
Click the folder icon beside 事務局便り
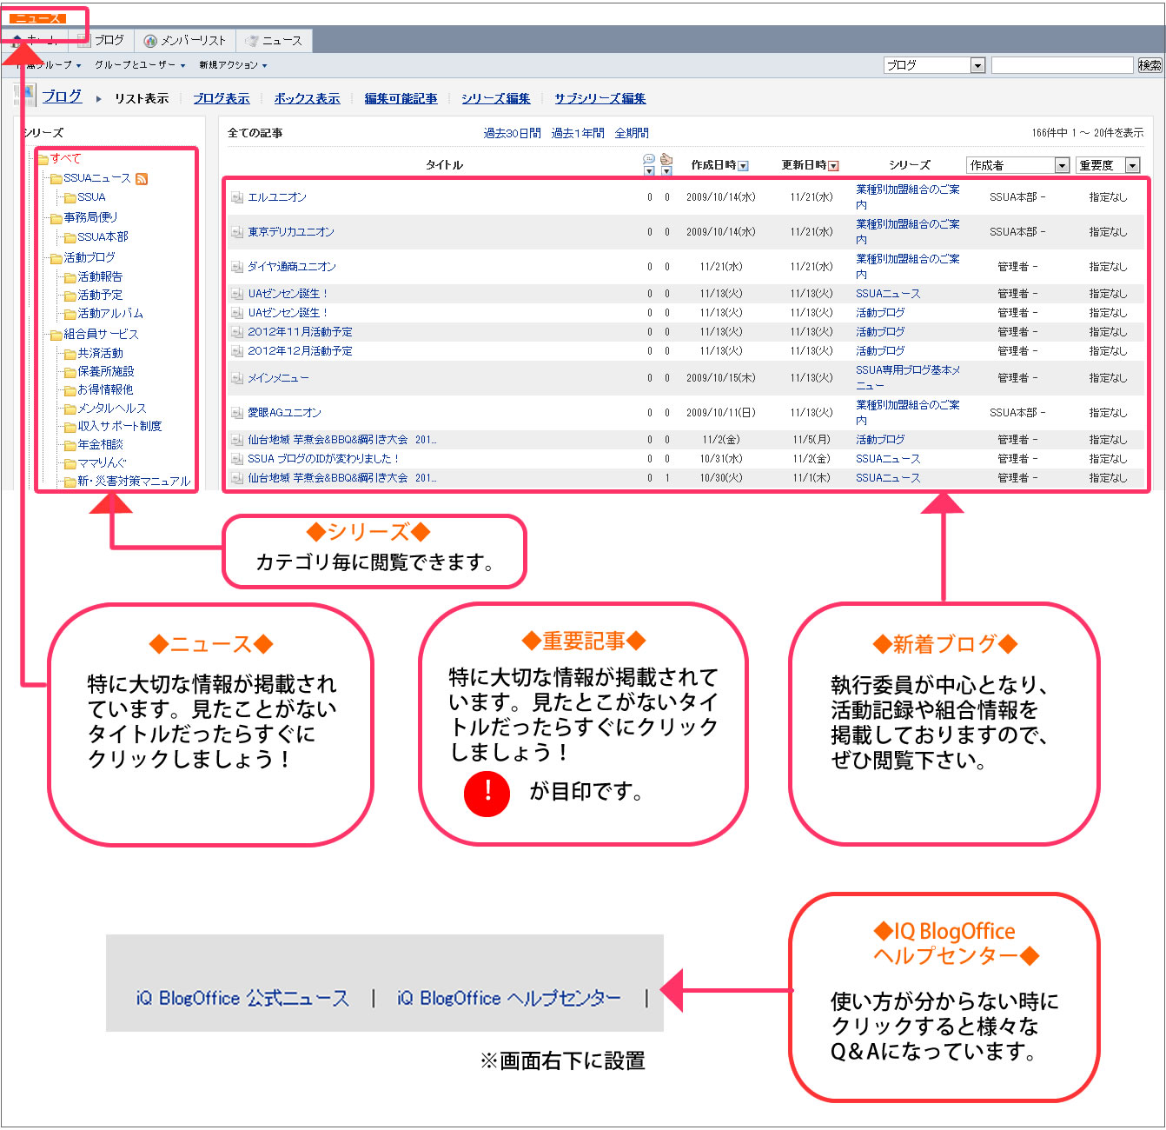56,218
